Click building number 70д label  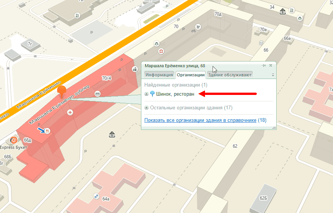point(218,14)
